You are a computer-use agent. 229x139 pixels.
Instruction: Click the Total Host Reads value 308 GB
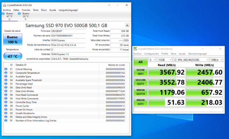pyautogui.click(x=120, y=31)
